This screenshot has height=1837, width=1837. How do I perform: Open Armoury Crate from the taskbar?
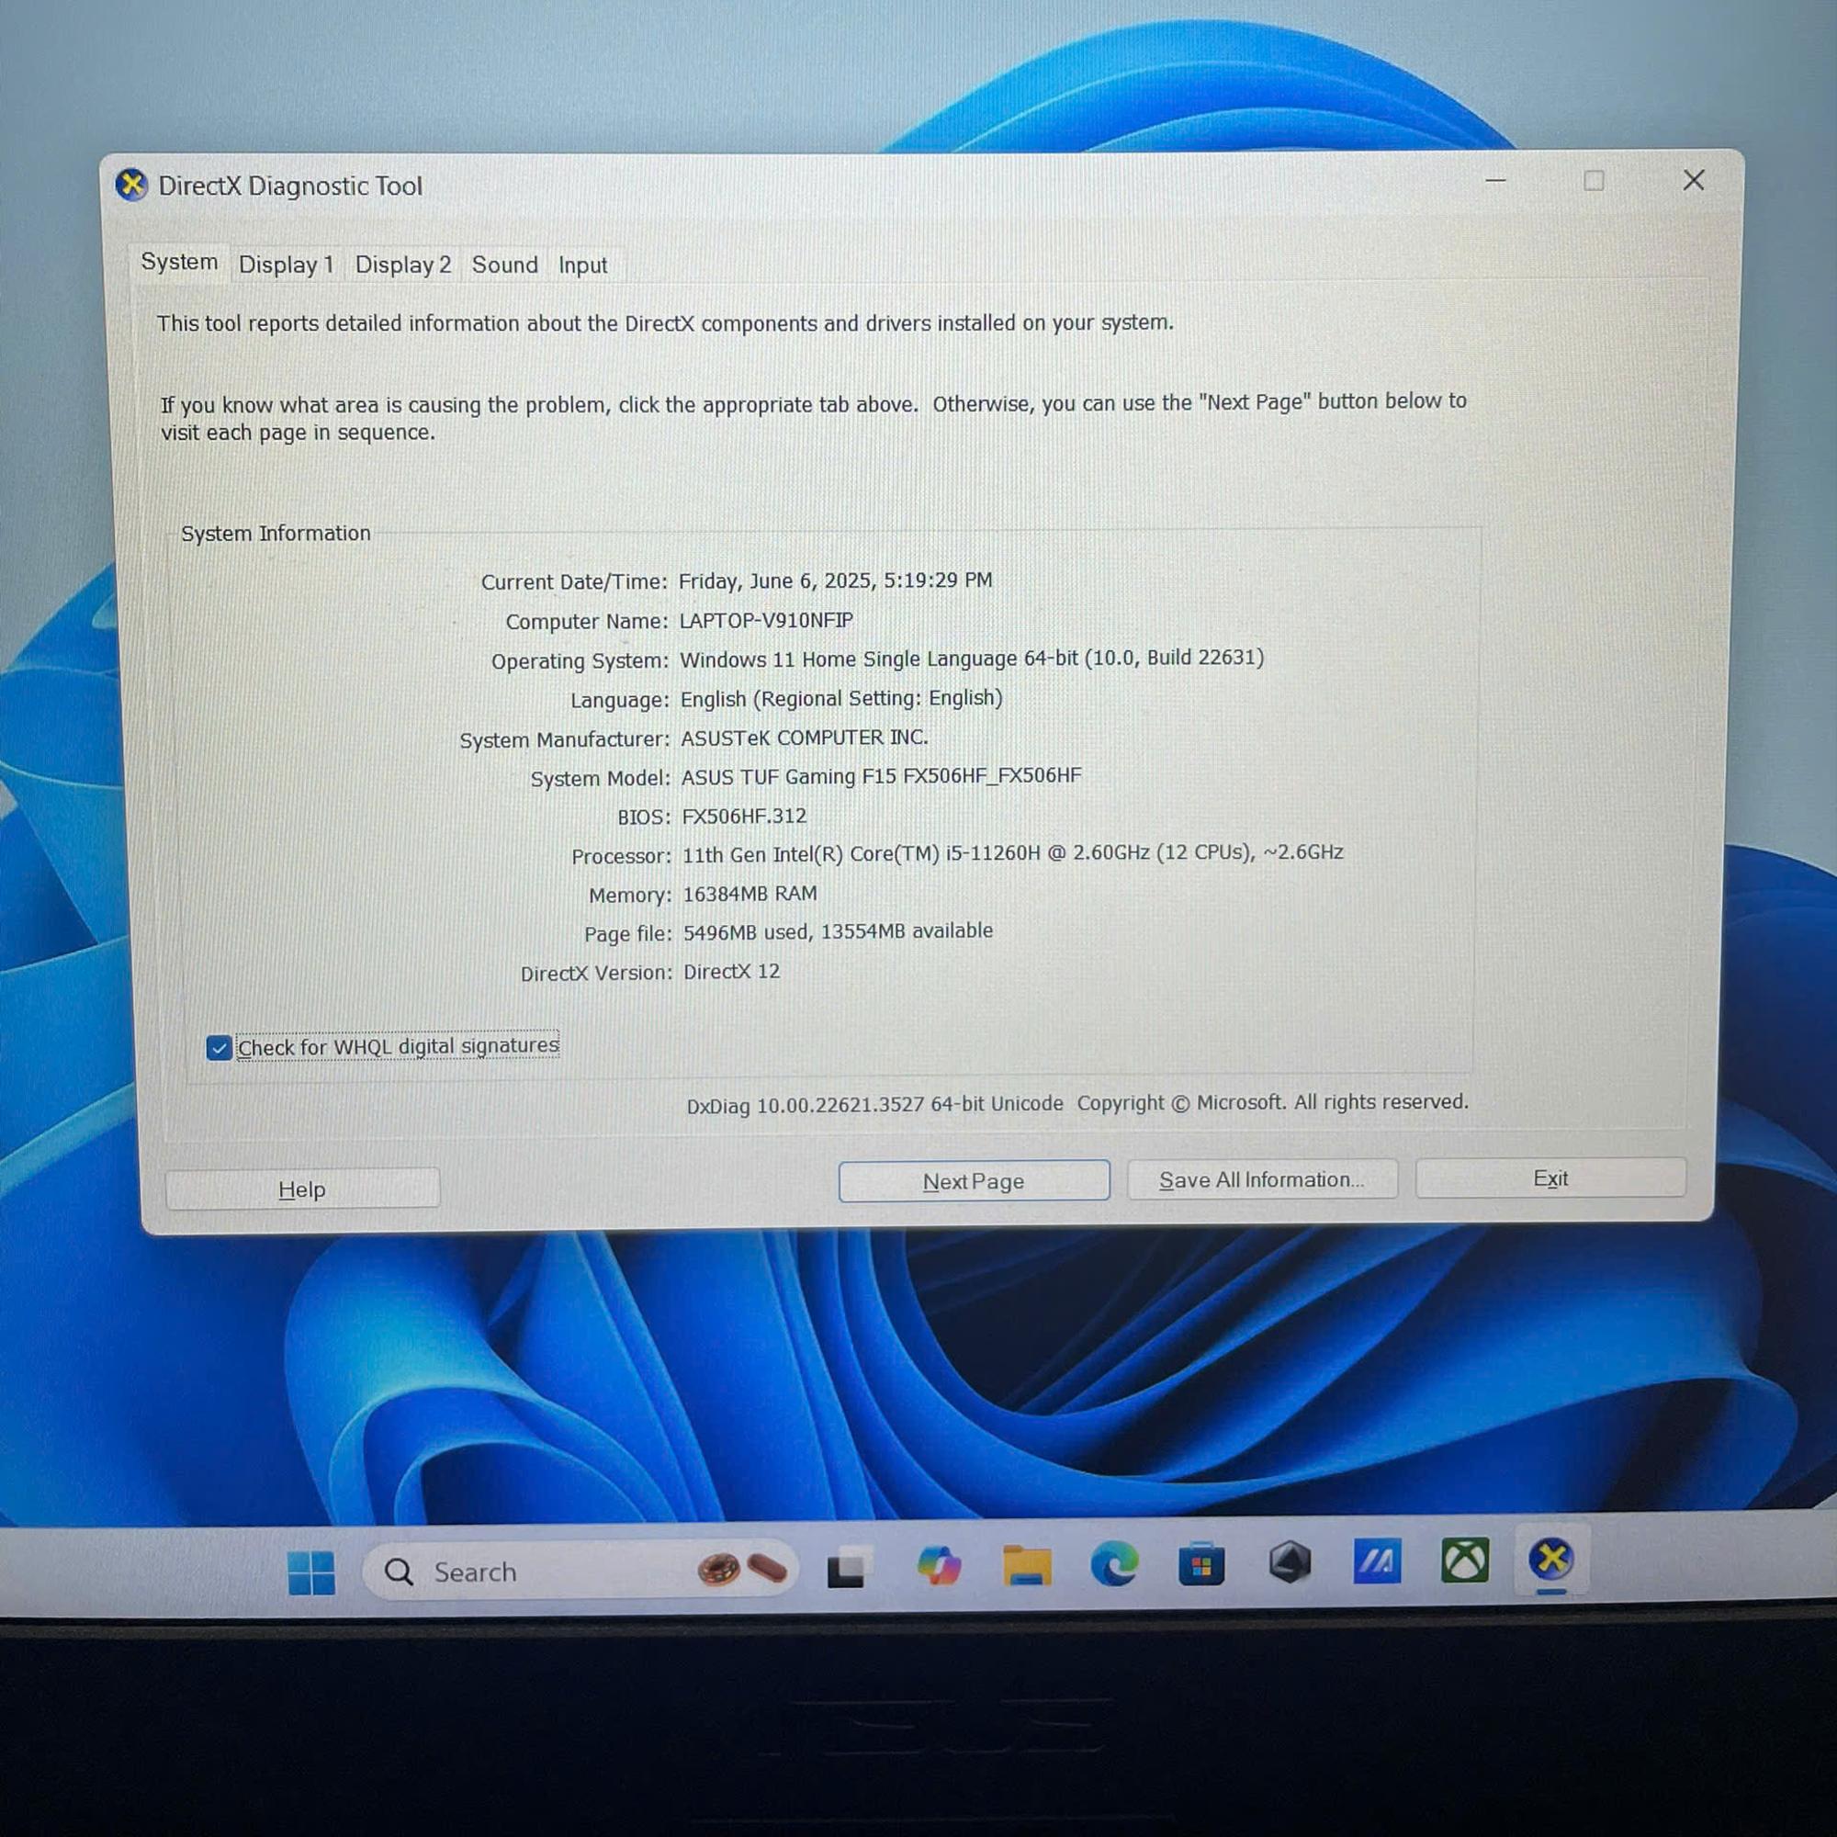click(1290, 1562)
